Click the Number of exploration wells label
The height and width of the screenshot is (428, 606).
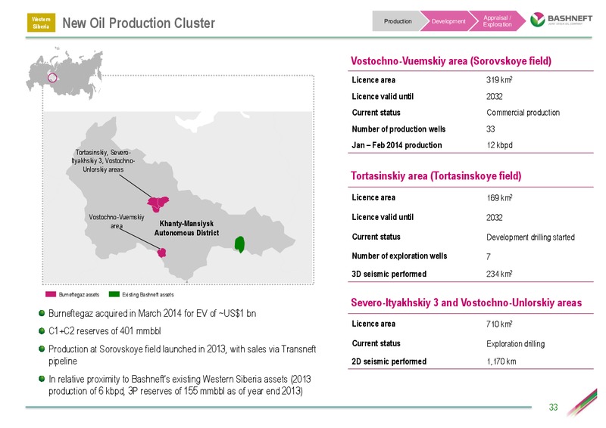(399, 256)
